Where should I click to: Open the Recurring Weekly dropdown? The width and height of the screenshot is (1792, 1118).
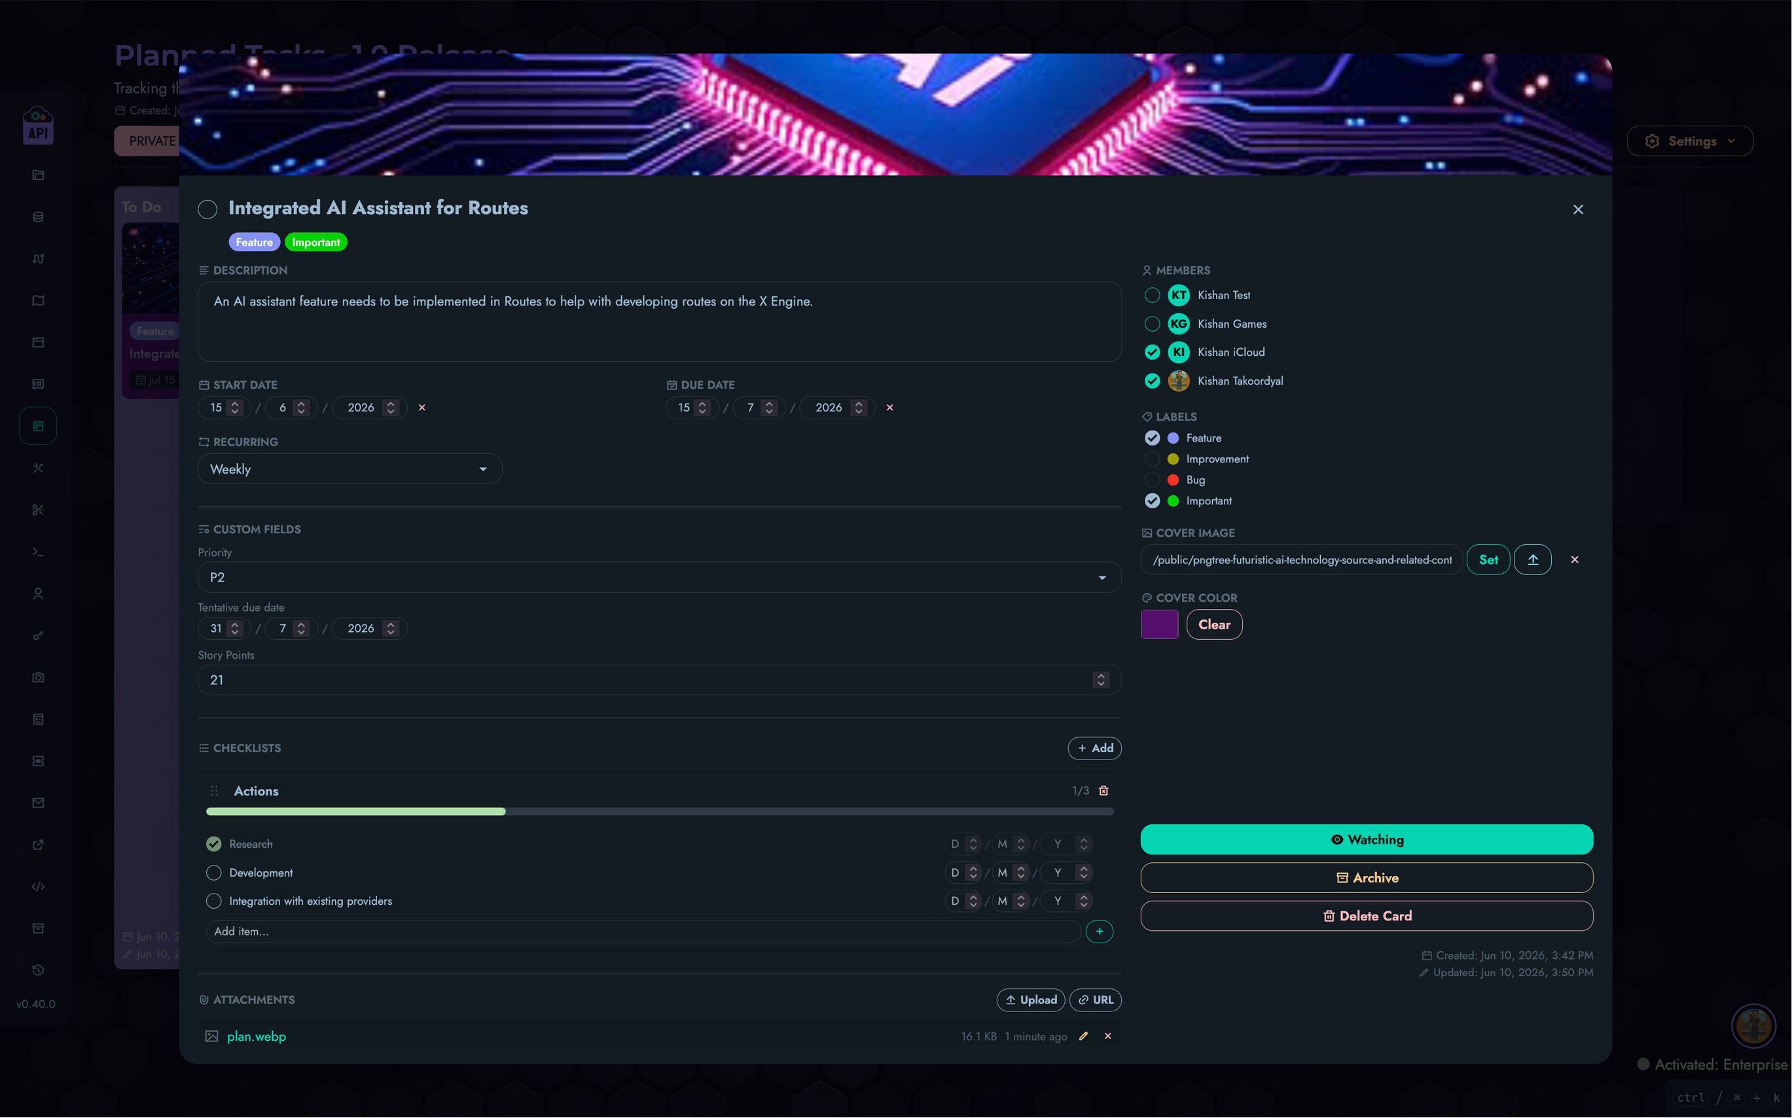pos(349,469)
